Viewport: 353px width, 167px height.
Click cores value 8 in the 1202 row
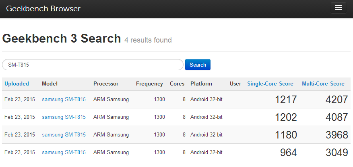(x=184, y=117)
